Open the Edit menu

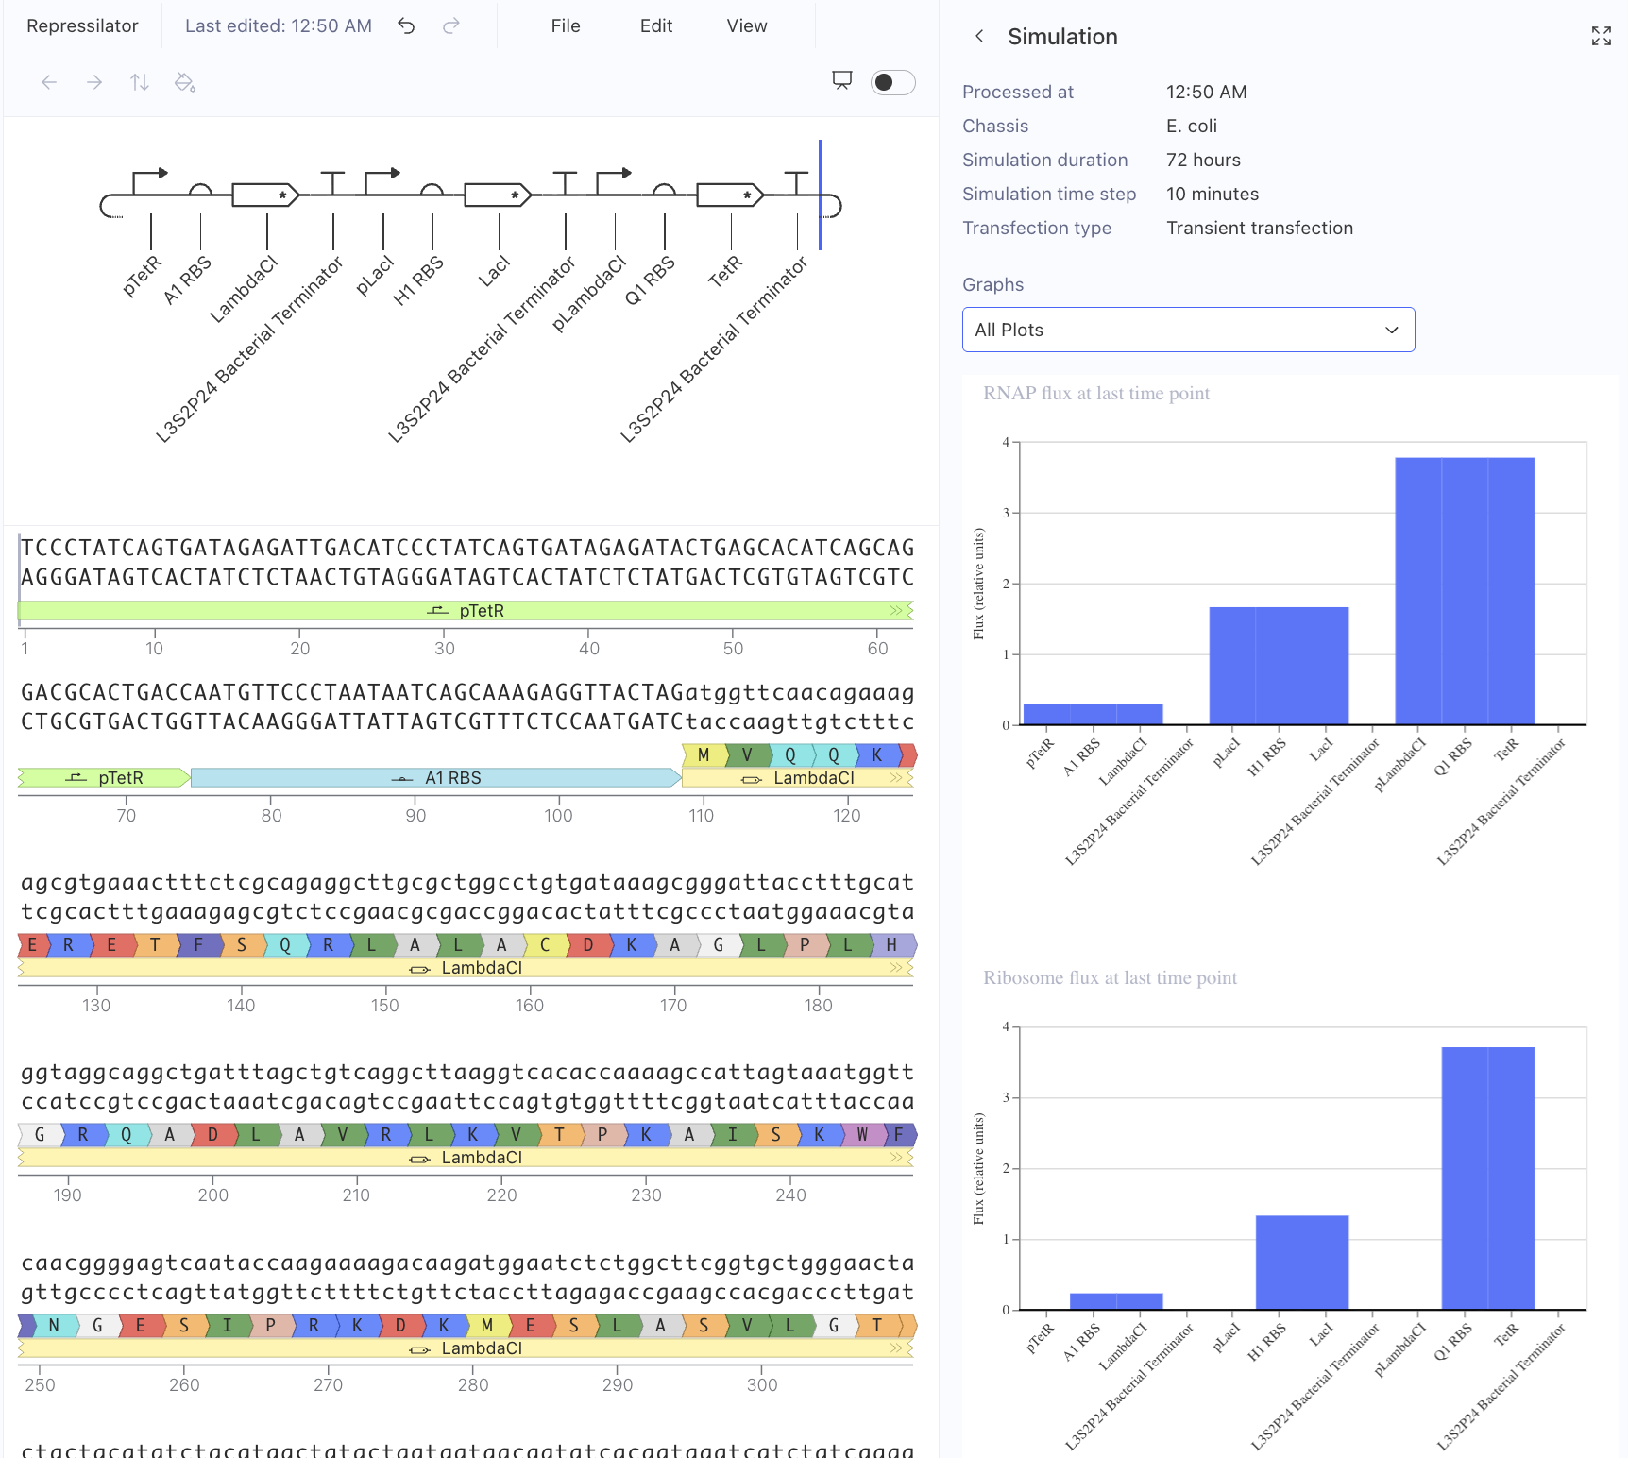[655, 26]
